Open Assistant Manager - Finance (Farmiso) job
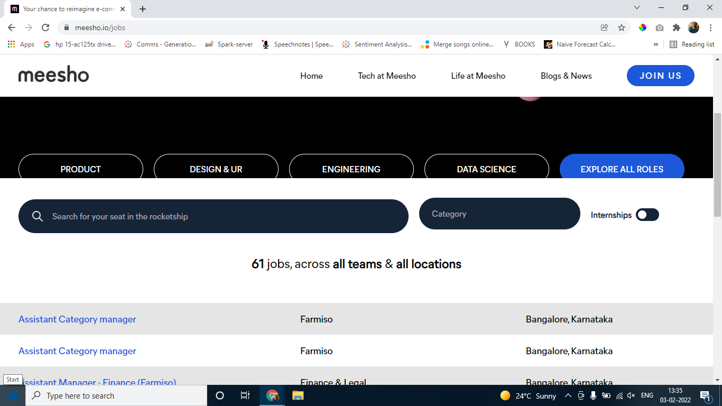Viewport: 722px width, 406px height. [97, 382]
